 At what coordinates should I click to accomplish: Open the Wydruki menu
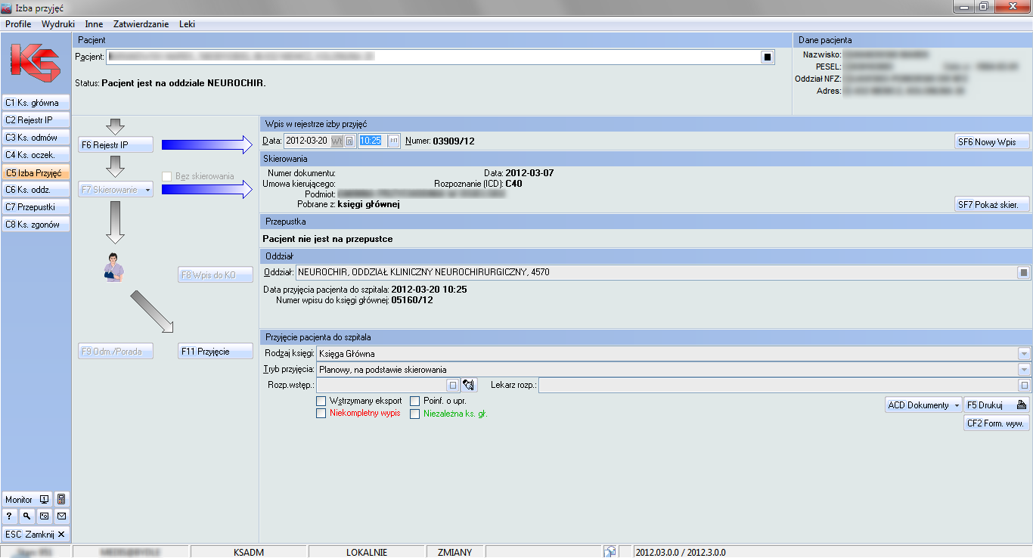(58, 24)
